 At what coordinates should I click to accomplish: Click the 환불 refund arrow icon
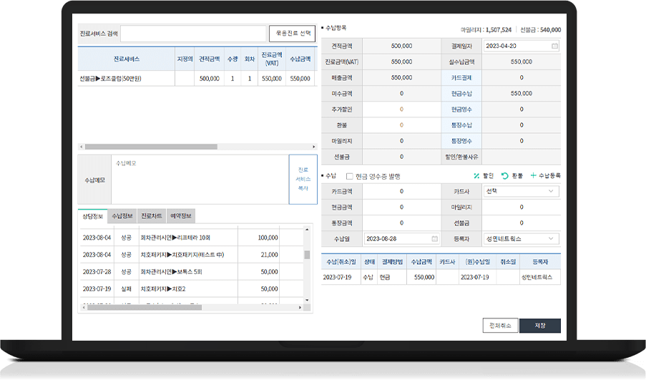pos(504,175)
